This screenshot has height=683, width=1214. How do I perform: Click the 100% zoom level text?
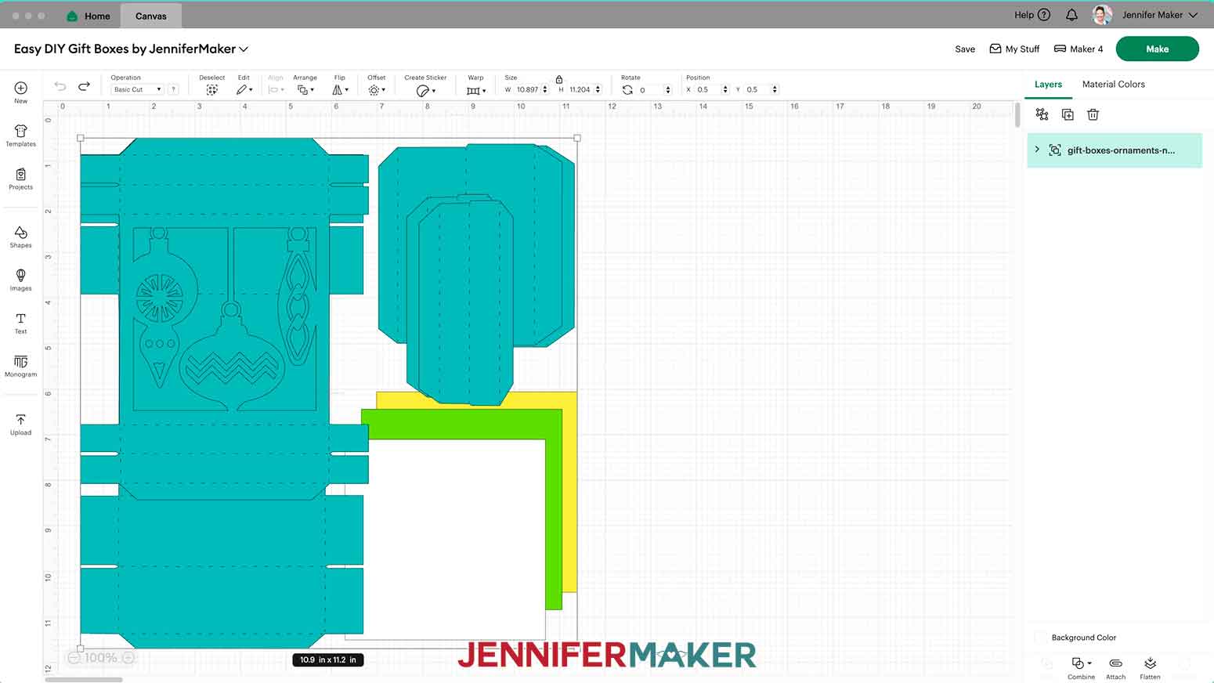click(x=100, y=658)
